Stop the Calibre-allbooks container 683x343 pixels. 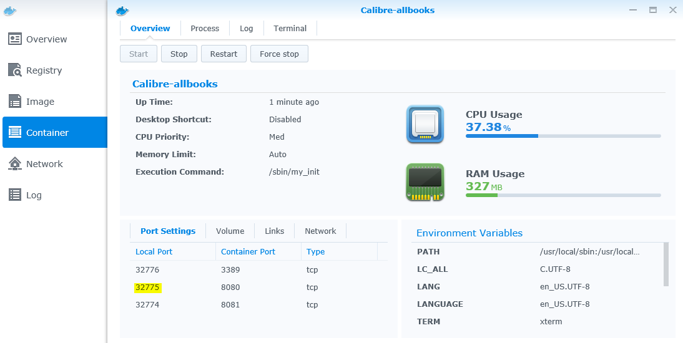[179, 54]
